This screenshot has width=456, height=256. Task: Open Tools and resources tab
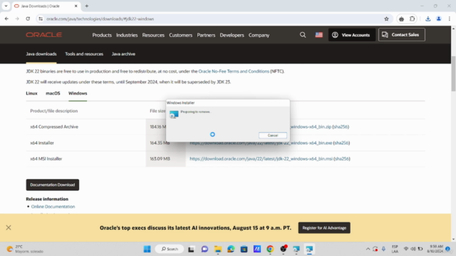point(84,54)
